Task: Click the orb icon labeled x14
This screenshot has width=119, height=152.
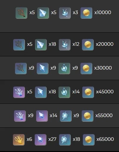Action: click(x=64, y=92)
